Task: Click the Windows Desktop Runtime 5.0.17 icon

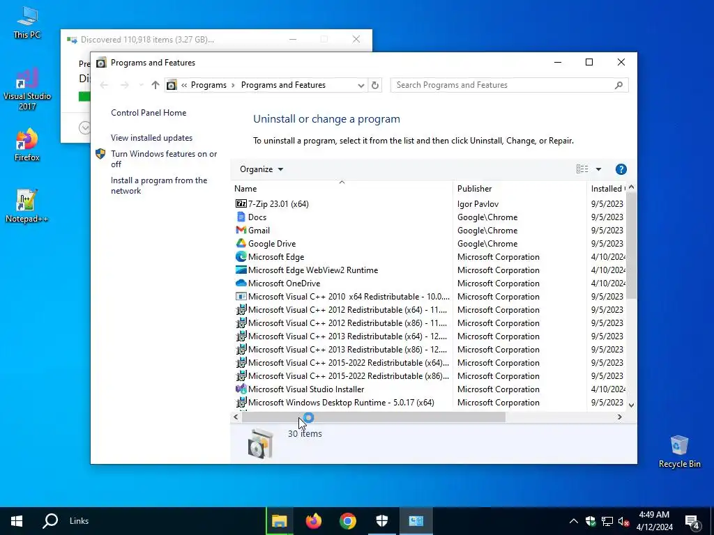Action: [x=241, y=402]
